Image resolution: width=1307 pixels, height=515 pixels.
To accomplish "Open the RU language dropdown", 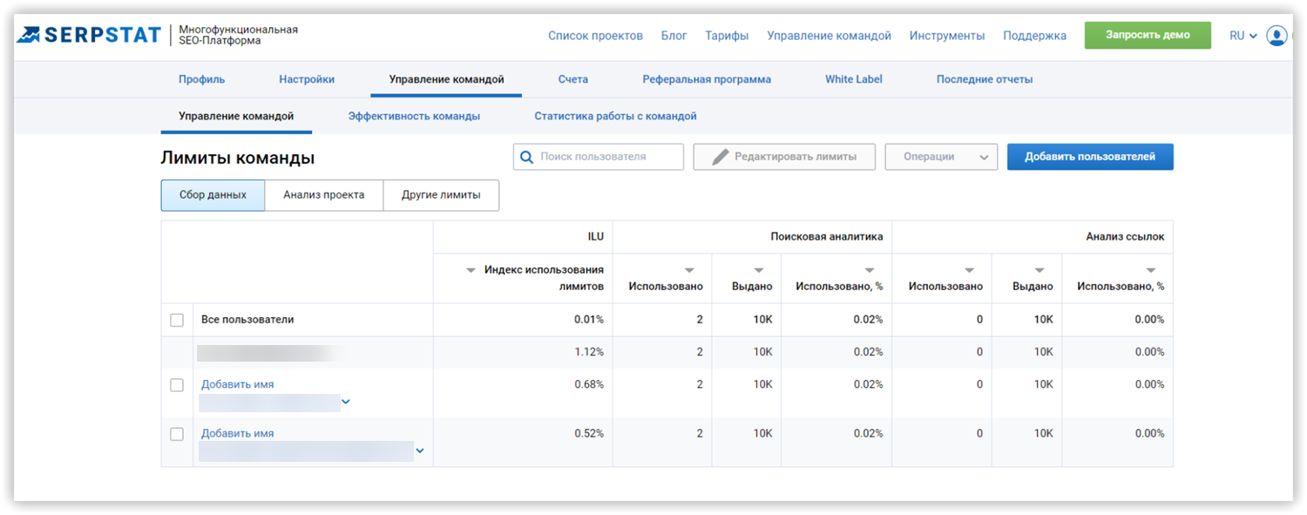I will coord(1243,36).
